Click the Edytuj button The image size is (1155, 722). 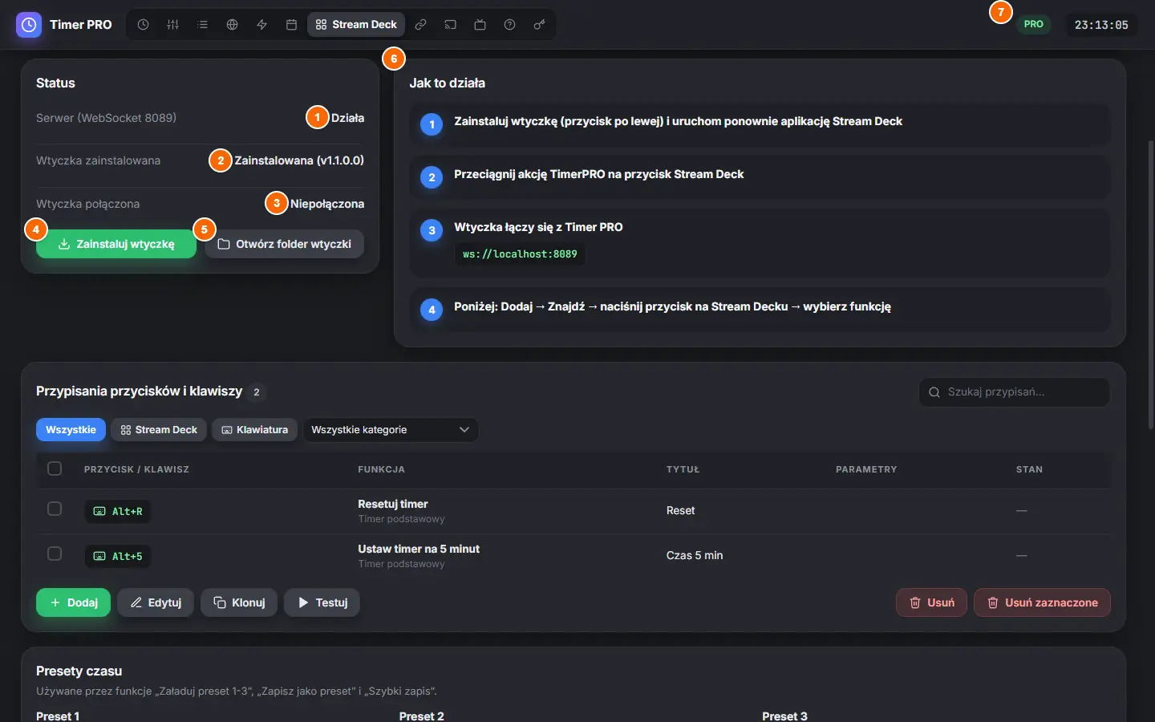point(156,602)
